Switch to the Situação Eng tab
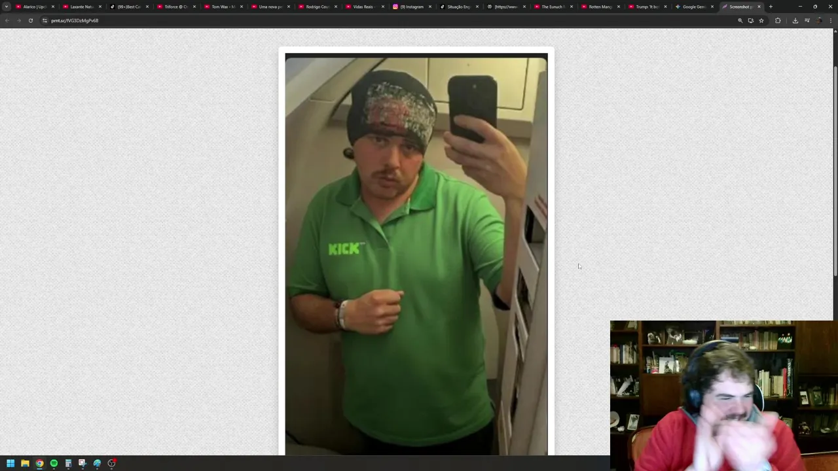Screen dimensions: 838x471 pos(459,7)
